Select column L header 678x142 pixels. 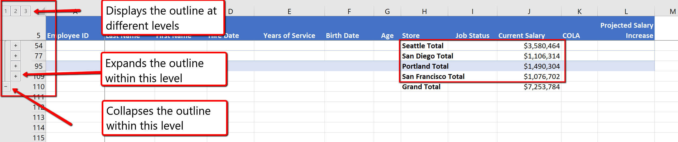626,11
